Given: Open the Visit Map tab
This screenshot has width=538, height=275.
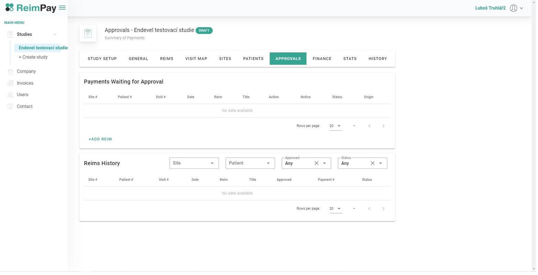Looking at the screenshot, I should pos(196,59).
